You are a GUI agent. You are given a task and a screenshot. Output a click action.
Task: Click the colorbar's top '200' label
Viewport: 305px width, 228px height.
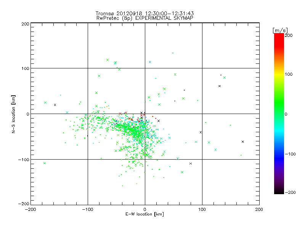coord(289,35)
